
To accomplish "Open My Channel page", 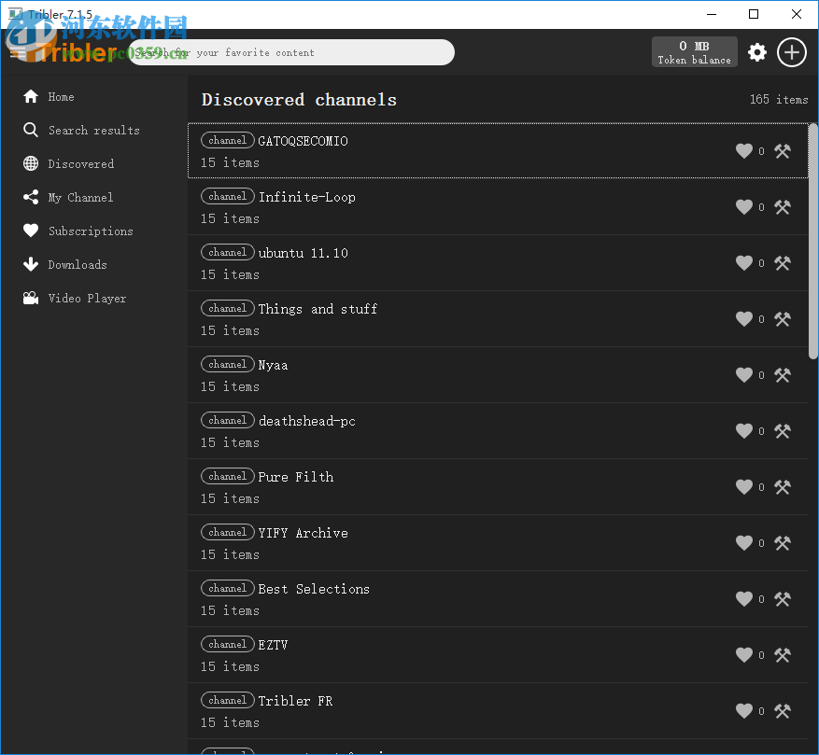I will tap(68, 197).
